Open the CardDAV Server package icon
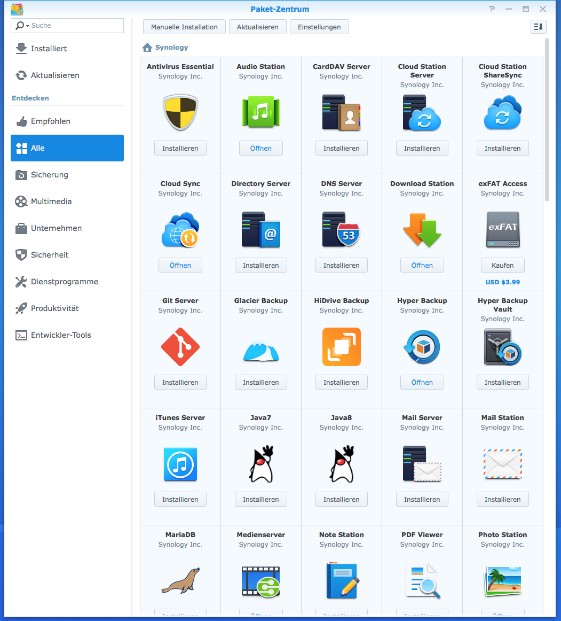This screenshot has width=561, height=621. [342, 112]
